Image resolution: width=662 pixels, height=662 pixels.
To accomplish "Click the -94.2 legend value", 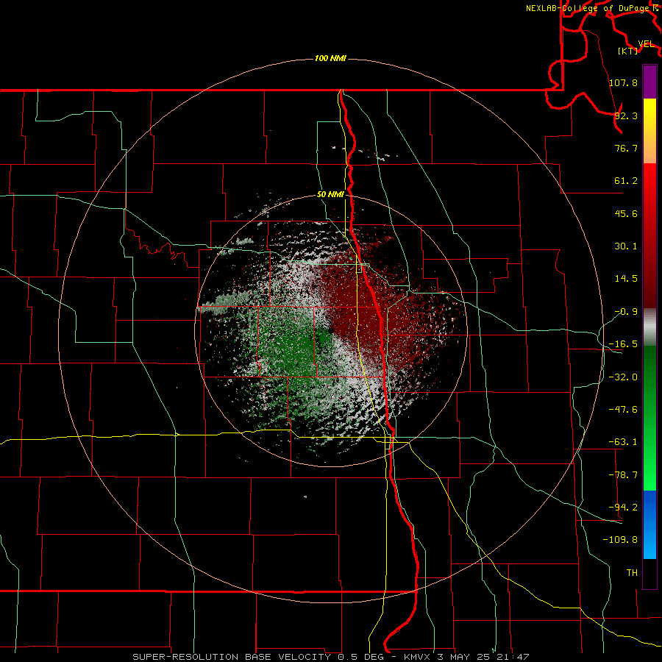I will point(623,508).
